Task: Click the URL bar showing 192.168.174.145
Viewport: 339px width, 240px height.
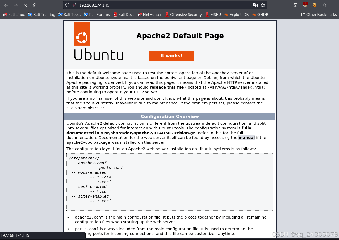Action: (x=165, y=5)
